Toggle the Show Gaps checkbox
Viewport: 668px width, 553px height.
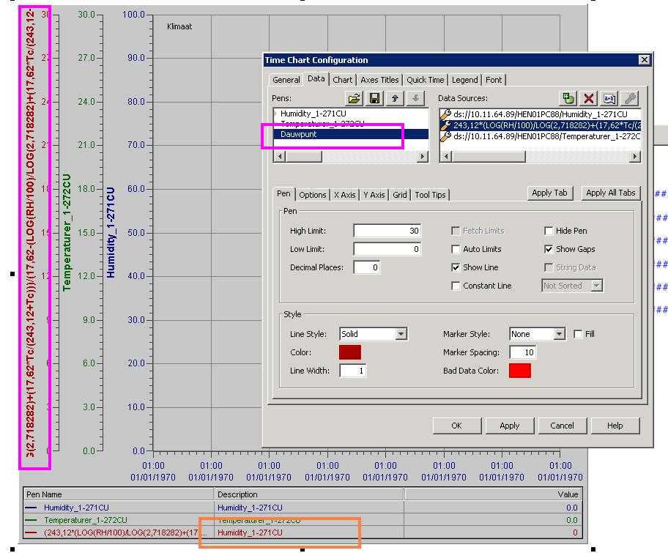point(549,249)
